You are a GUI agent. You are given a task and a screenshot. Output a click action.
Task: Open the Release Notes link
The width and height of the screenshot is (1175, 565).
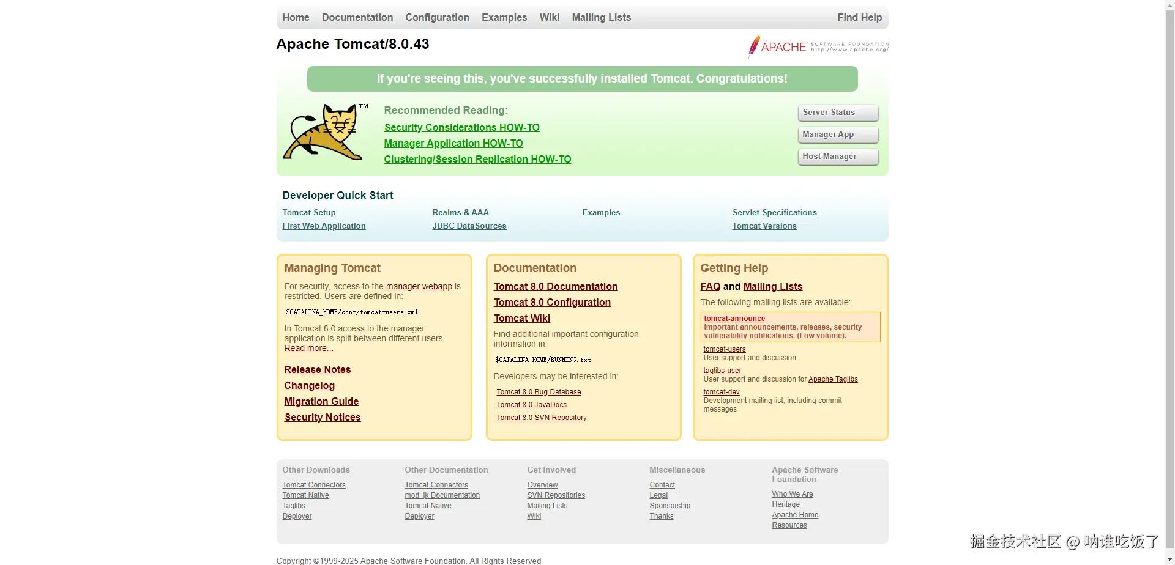click(x=318, y=370)
